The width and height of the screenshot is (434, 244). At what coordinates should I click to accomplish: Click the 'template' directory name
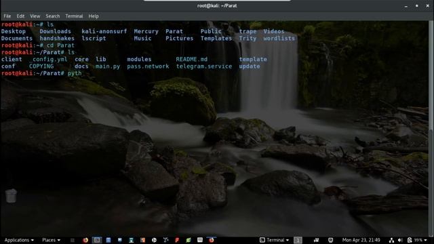pyautogui.click(x=253, y=59)
